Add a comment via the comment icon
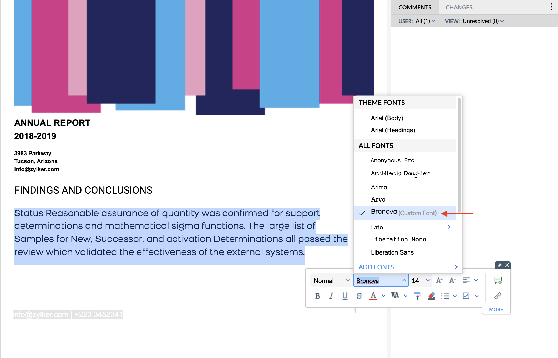 coord(498,280)
